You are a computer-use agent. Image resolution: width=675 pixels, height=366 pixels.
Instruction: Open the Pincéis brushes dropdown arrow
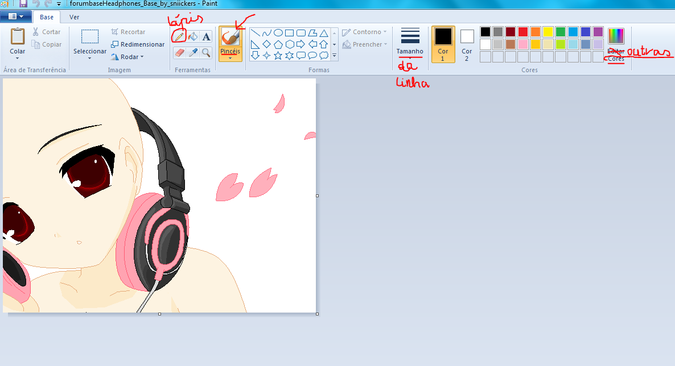(231, 57)
